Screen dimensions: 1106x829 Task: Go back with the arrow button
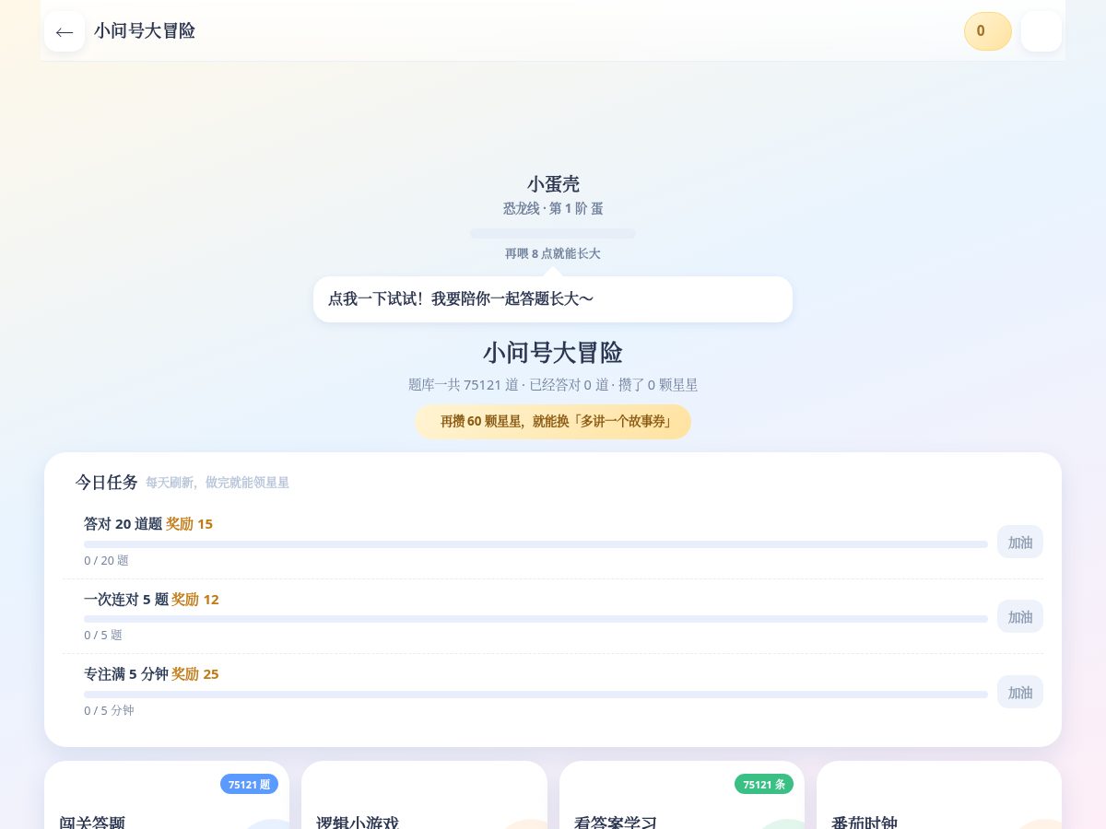[65, 31]
